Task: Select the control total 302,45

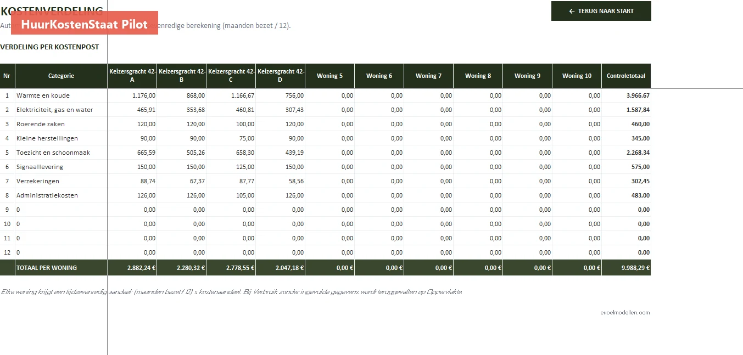Action: coord(627,181)
